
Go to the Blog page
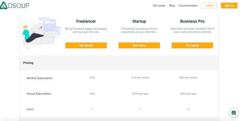coord(172,5)
